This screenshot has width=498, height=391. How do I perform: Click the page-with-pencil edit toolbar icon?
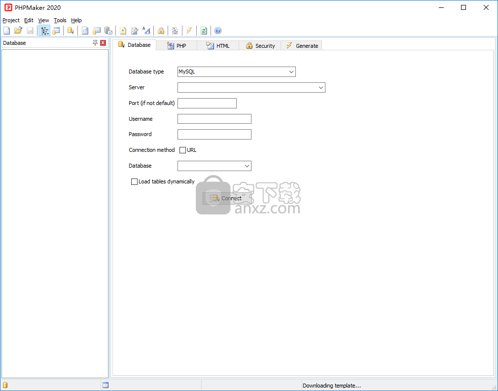(135, 31)
